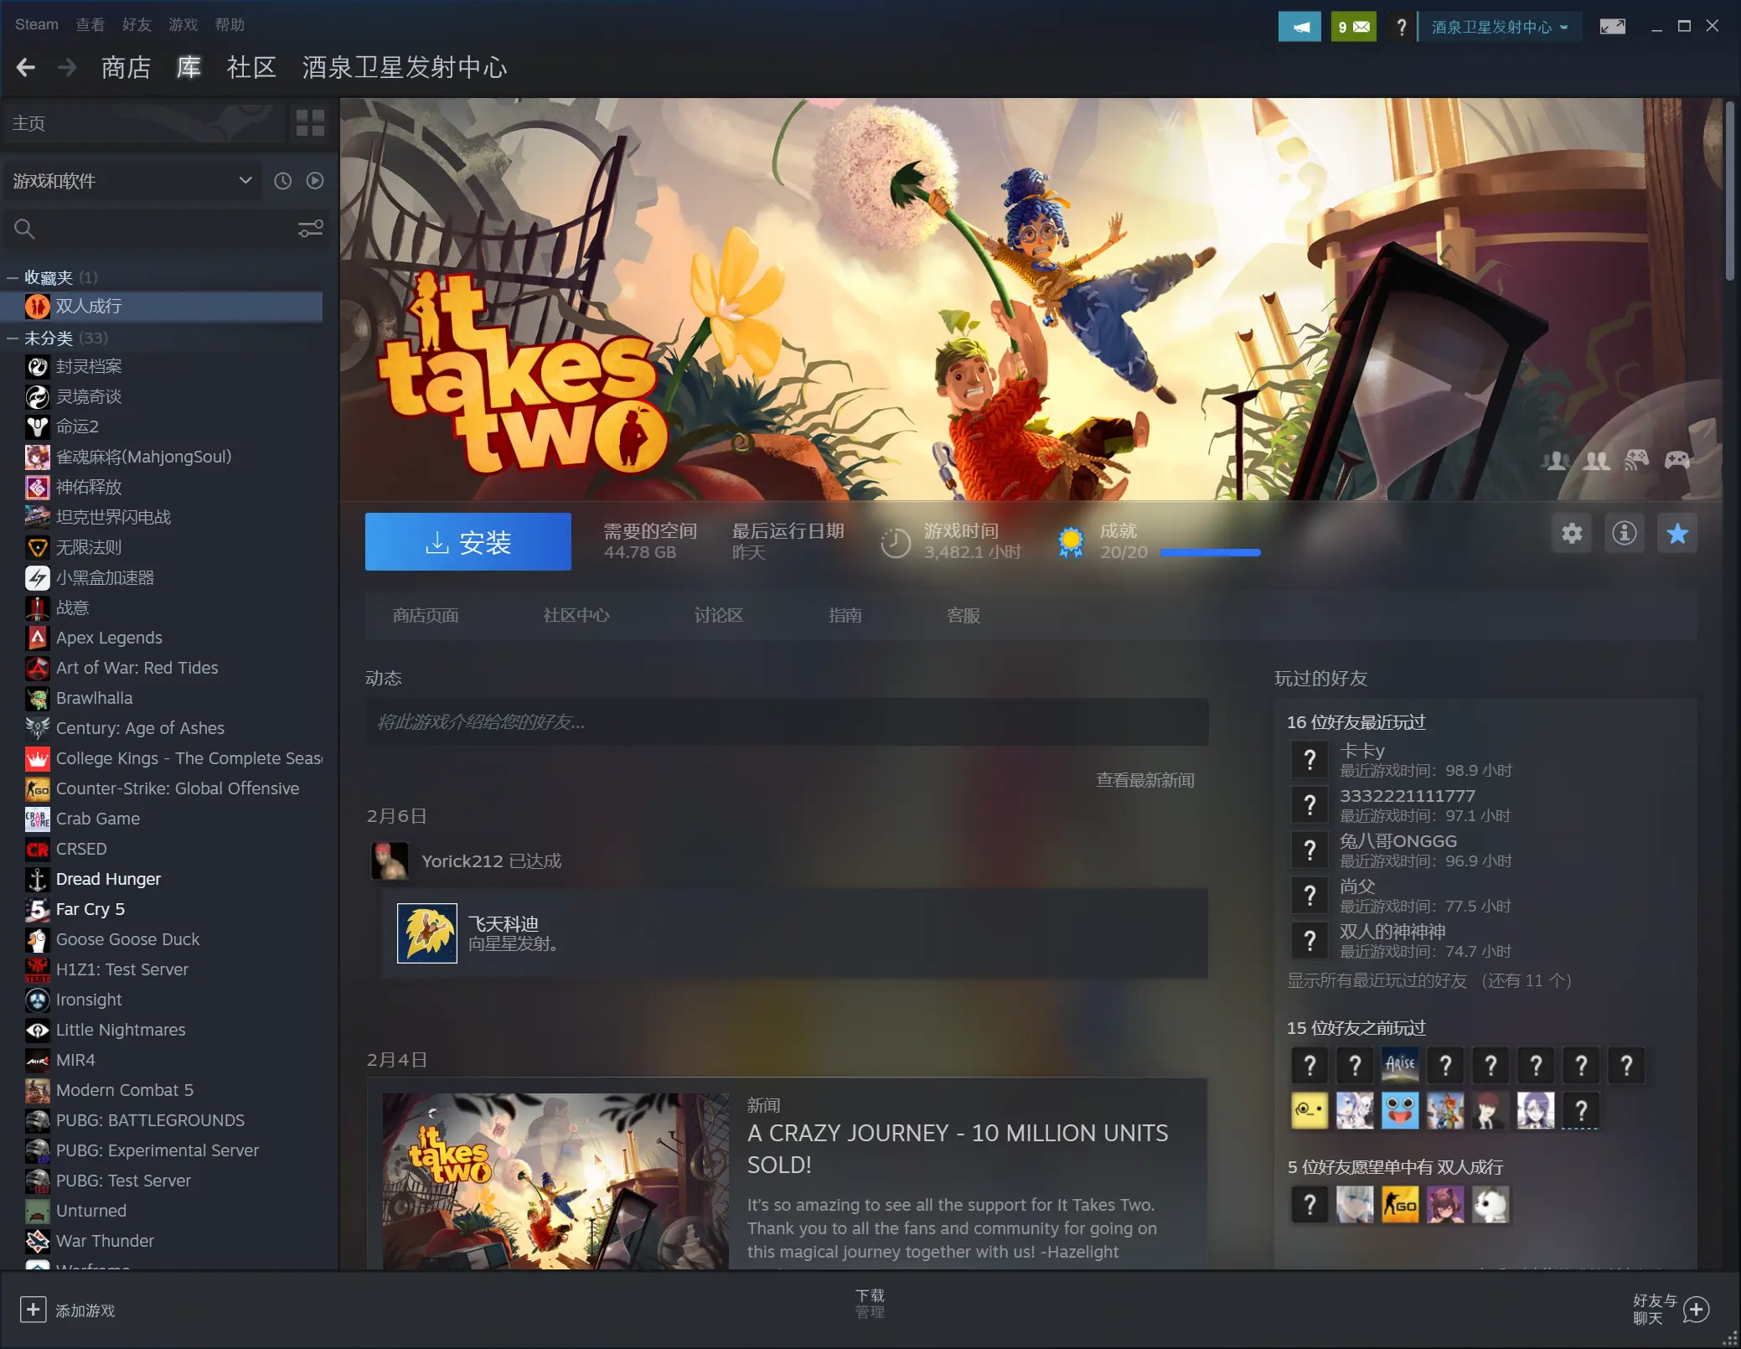
Task: Click the co-op players icon in banner
Action: point(1596,460)
